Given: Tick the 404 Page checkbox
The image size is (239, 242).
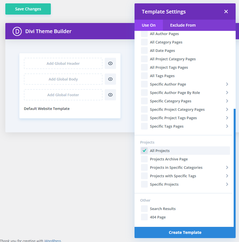Looking at the screenshot, I should coord(144,217).
